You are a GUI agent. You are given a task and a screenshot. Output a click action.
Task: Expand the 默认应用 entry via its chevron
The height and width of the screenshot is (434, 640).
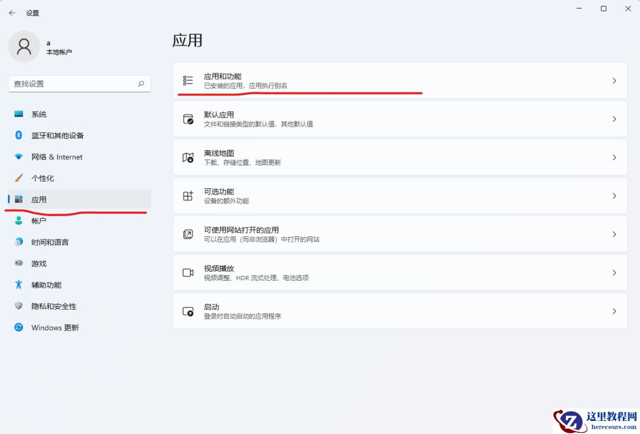[614, 118]
